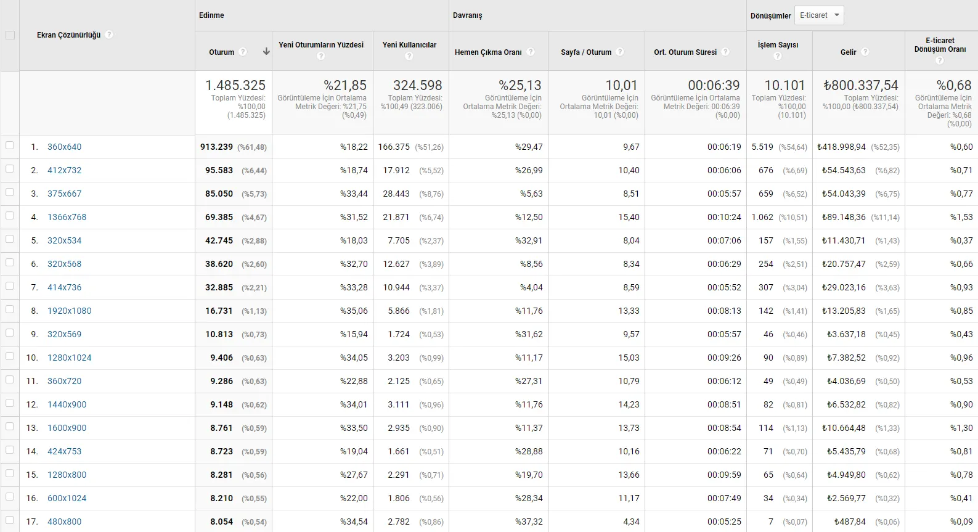The height and width of the screenshot is (532, 978).
Task: Open help icon under Yeni Oturumların Yüzdesi
Action: (321, 56)
